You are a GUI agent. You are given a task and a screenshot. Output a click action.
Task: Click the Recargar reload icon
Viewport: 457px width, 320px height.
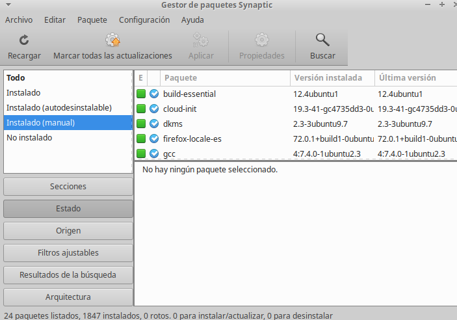(24, 40)
